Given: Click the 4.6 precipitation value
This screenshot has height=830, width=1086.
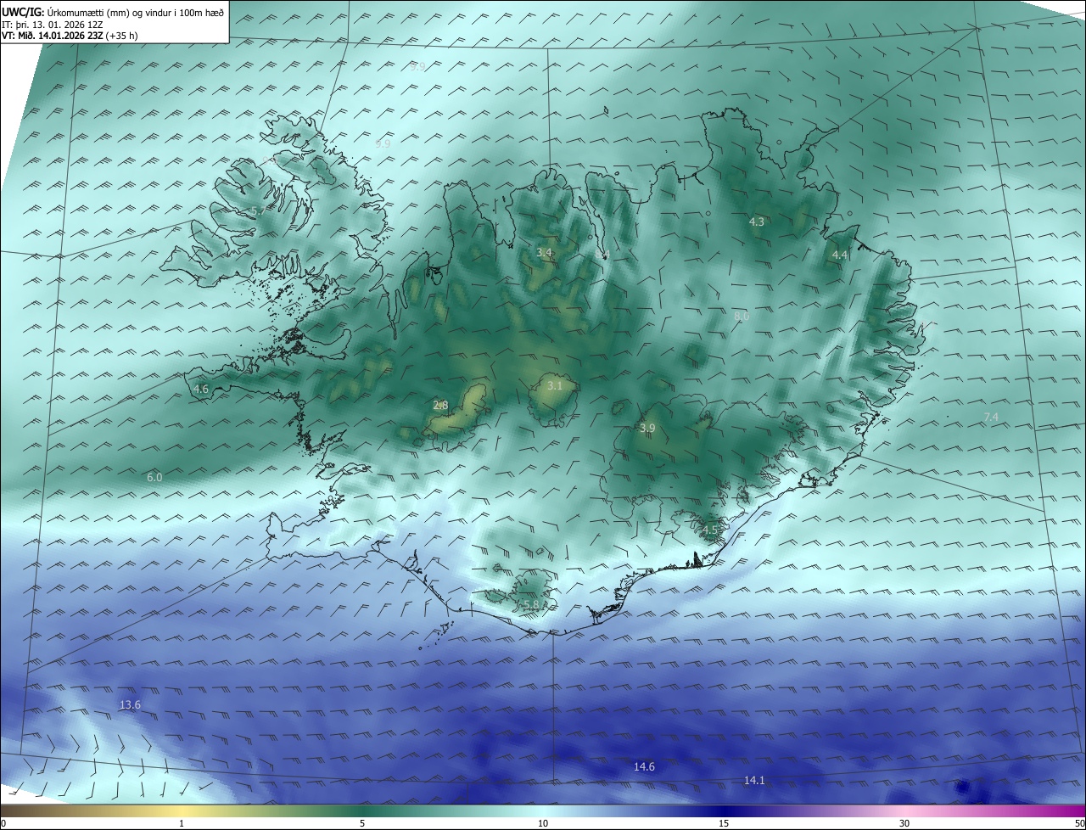Looking at the screenshot, I should pos(201,389).
